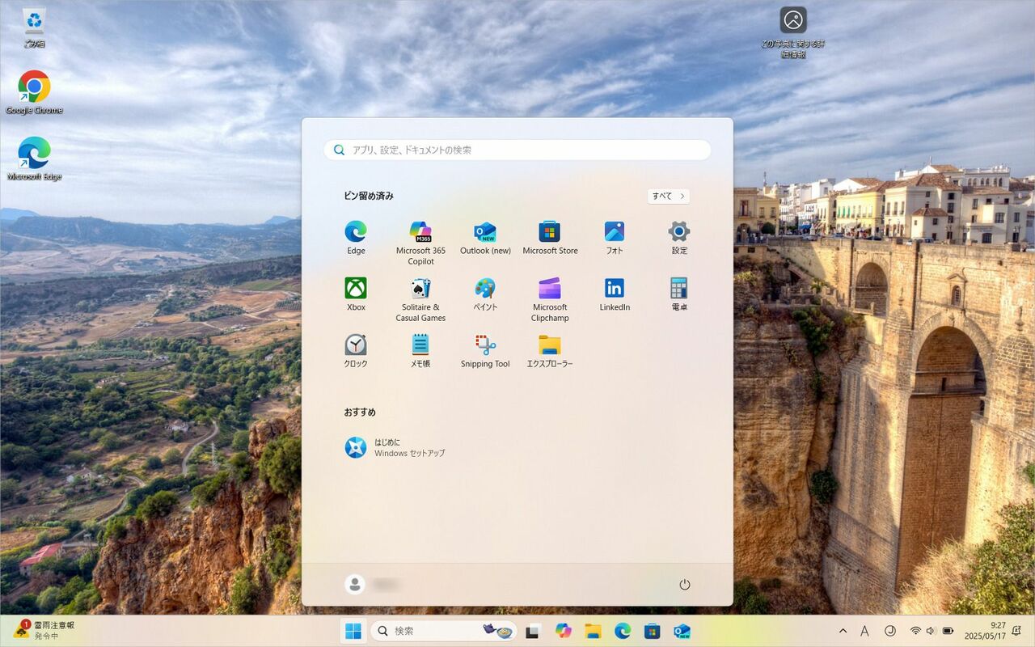The width and height of the screenshot is (1035, 647).
Task: Open Google Chrome desktop shortcut
Action: (34, 91)
